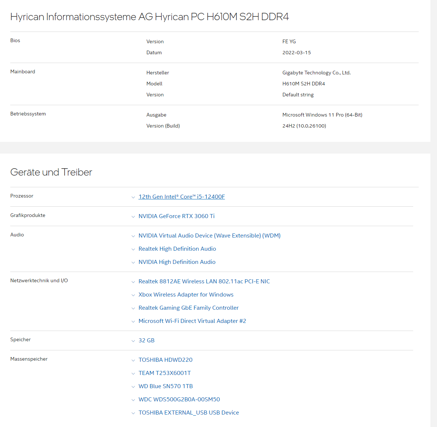This screenshot has height=427, width=437.
Task: Expand WD Blue SN570 1TB chevron
Action: (x=133, y=387)
